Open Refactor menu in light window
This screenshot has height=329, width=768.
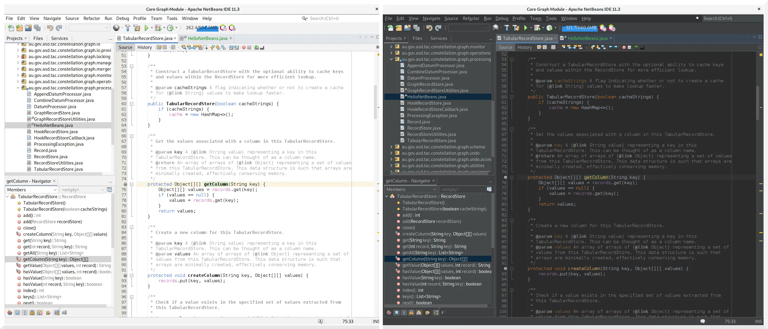(92, 18)
